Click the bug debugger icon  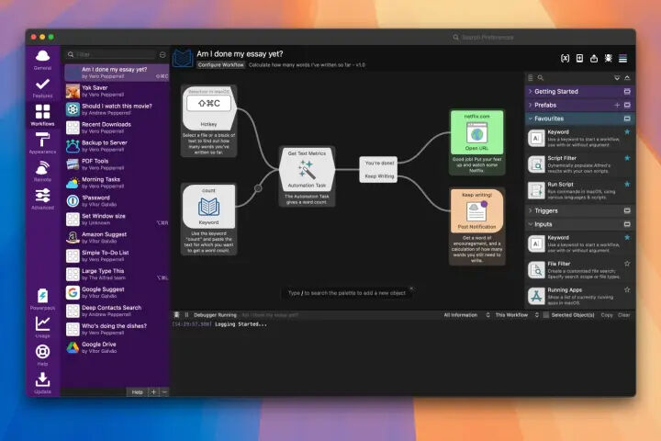(x=609, y=58)
